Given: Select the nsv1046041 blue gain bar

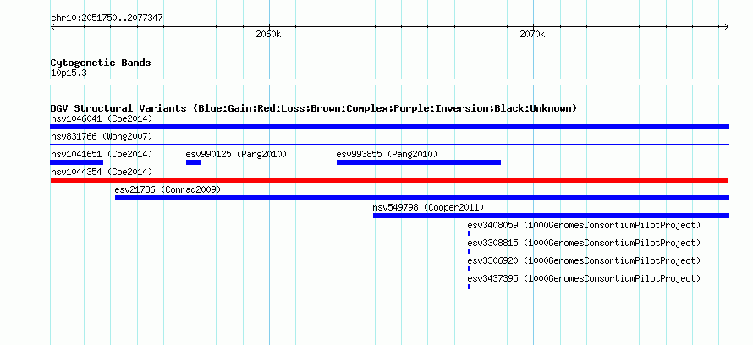Looking at the screenshot, I should click(389, 127).
